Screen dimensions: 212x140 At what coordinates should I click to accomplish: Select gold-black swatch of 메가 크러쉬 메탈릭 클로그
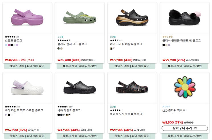pos(111,49)
